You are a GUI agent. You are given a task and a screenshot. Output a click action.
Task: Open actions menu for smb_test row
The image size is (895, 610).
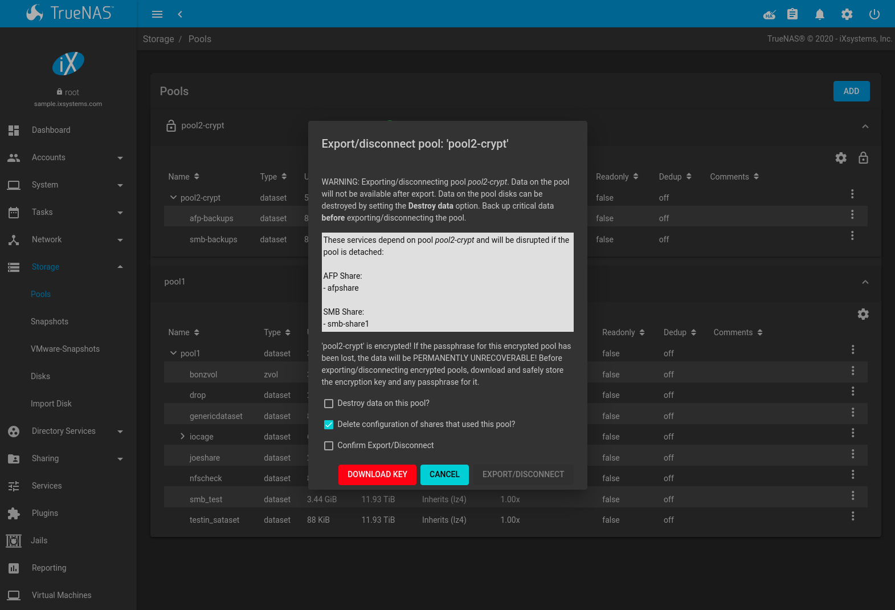853,495
